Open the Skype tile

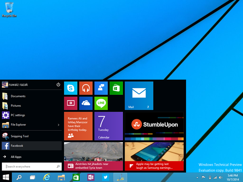[x=71, y=88]
